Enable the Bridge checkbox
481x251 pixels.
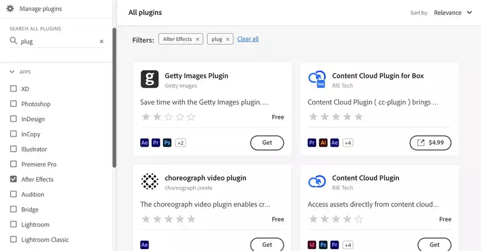(13, 210)
